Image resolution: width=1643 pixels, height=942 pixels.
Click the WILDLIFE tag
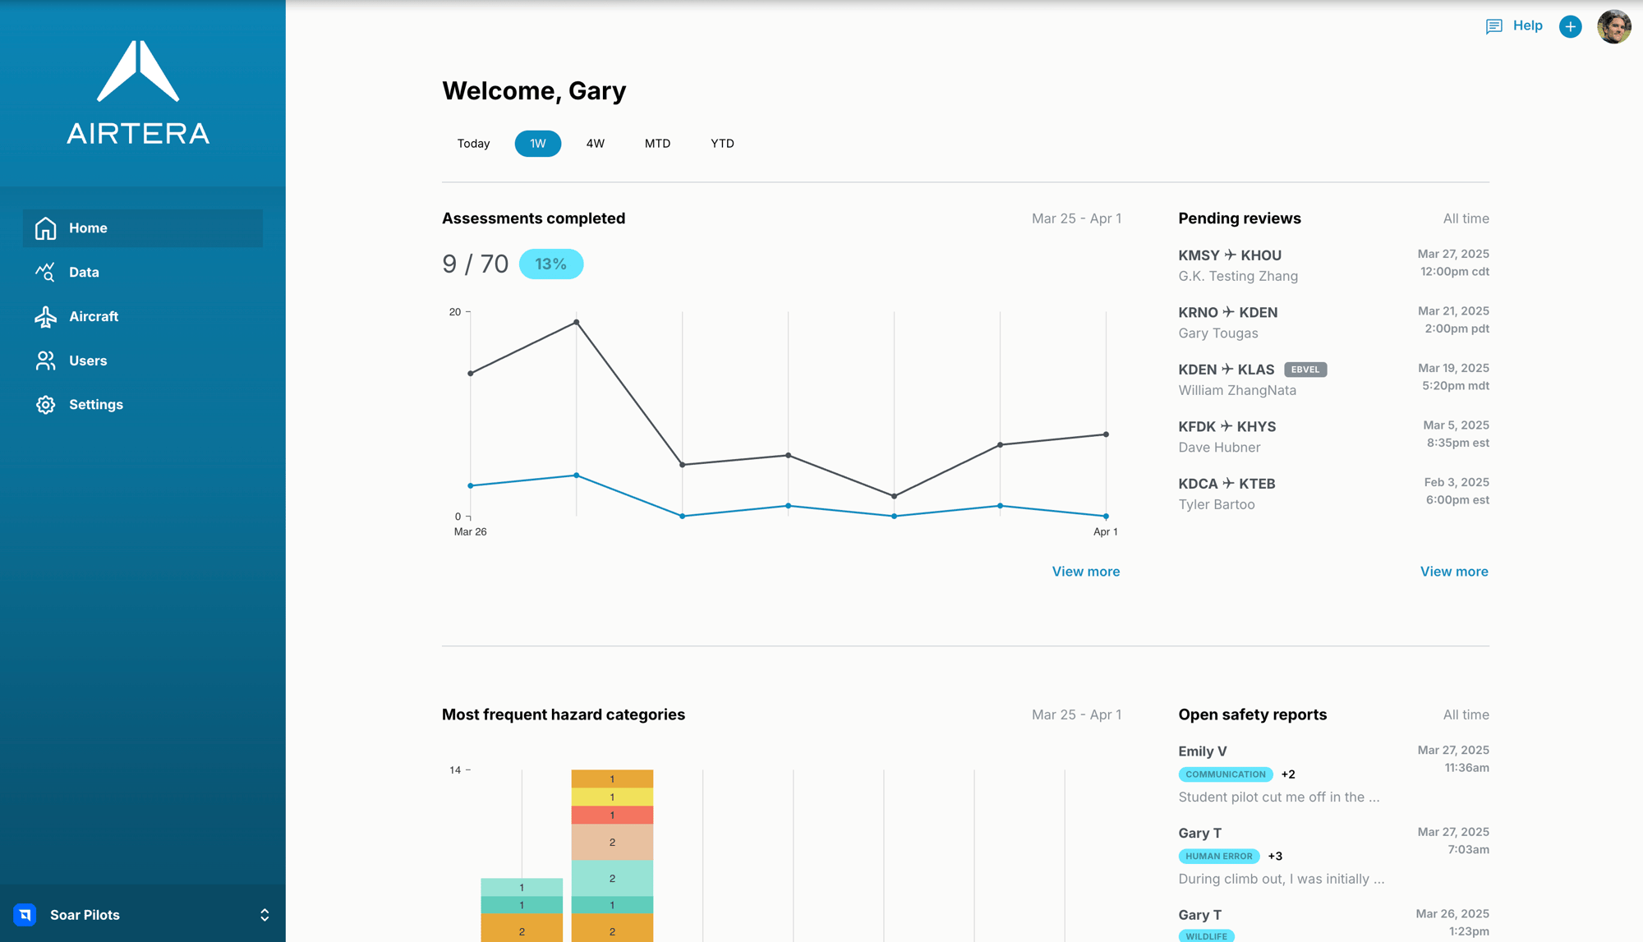pyautogui.click(x=1206, y=936)
